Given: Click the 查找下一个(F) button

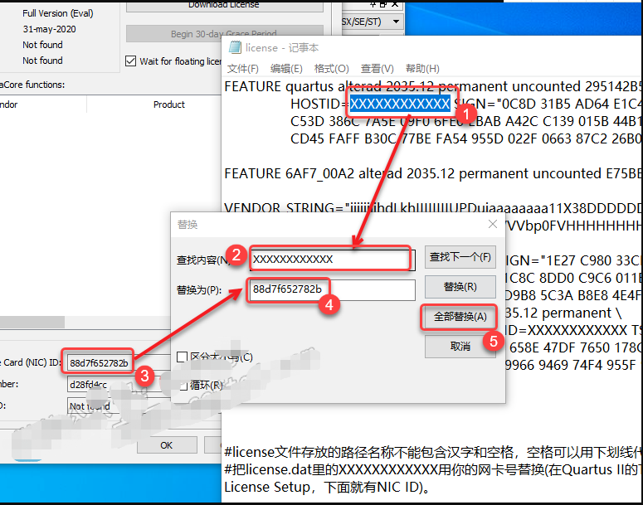Looking at the screenshot, I should tap(460, 257).
